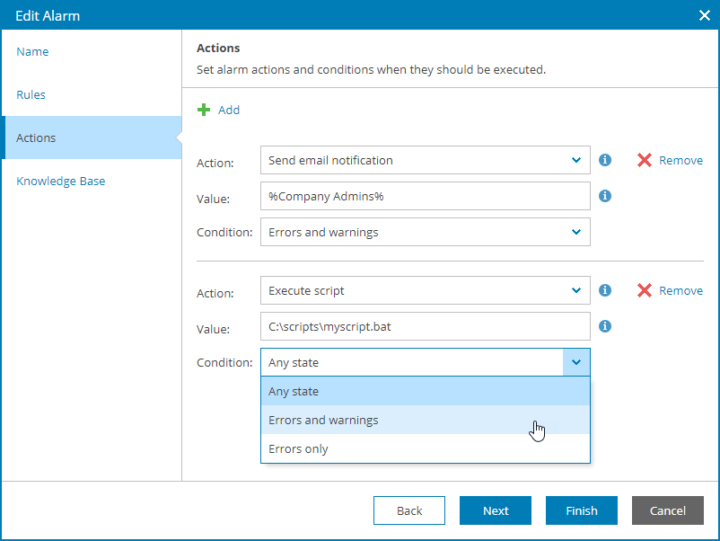Close the Edit Alarm dialog

(x=705, y=14)
